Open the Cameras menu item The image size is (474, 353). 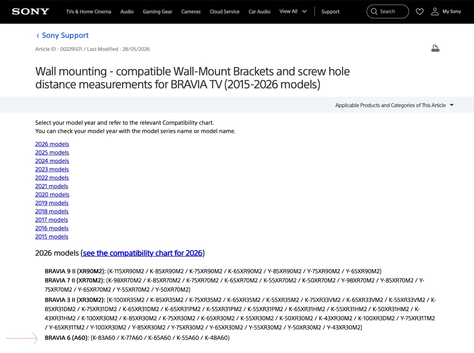click(x=191, y=11)
